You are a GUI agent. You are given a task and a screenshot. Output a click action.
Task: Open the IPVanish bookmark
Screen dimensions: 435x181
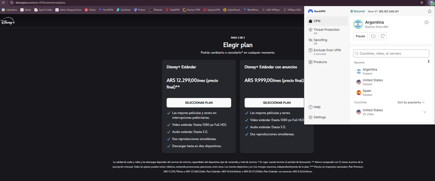[155, 10]
